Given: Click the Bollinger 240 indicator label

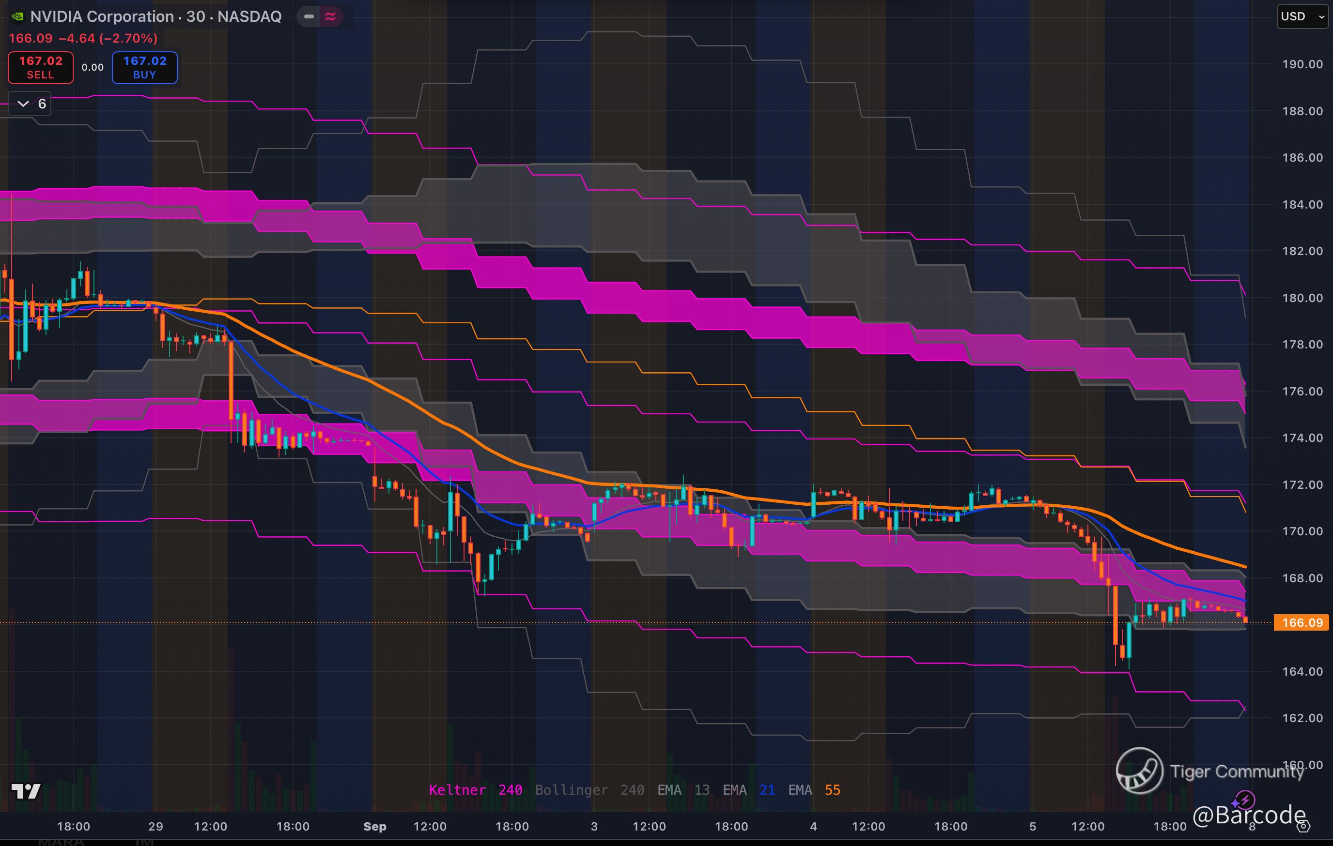Looking at the screenshot, I should (589, 790).
